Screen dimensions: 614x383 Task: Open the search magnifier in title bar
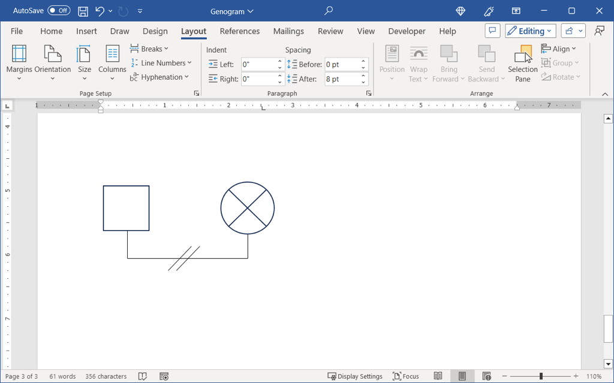click(x=329, y=11)
